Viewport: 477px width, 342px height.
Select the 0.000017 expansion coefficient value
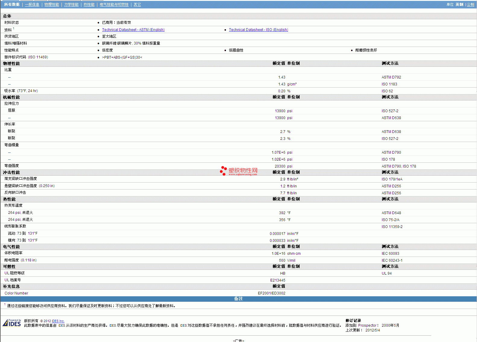point(278,234)
